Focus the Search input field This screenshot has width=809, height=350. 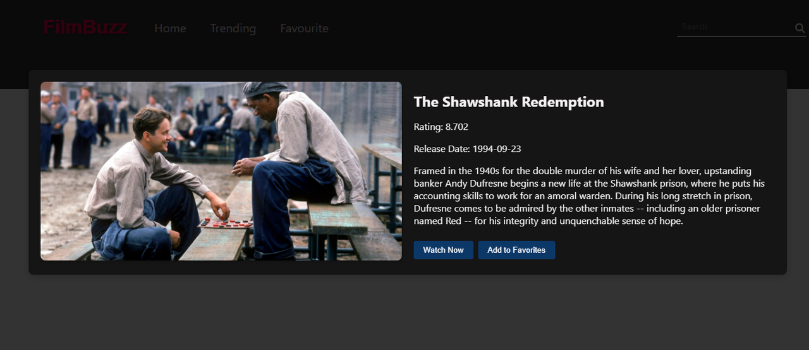[x=735, y=27]
